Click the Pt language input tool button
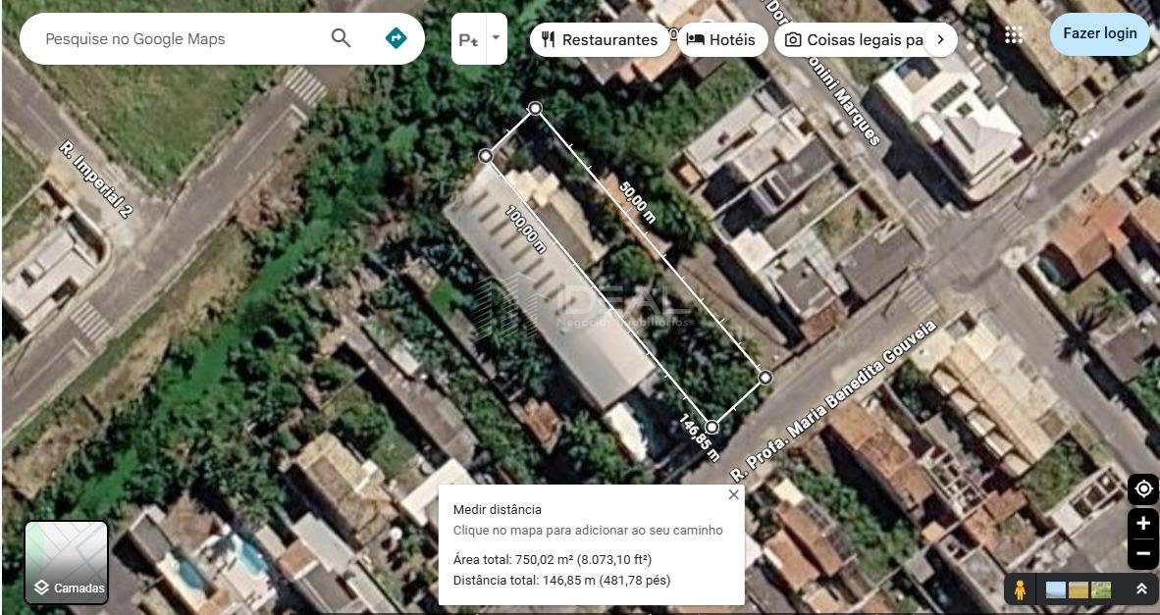Image resolution: width=1160 pixels, height=615 pixels. pos(468,39)
